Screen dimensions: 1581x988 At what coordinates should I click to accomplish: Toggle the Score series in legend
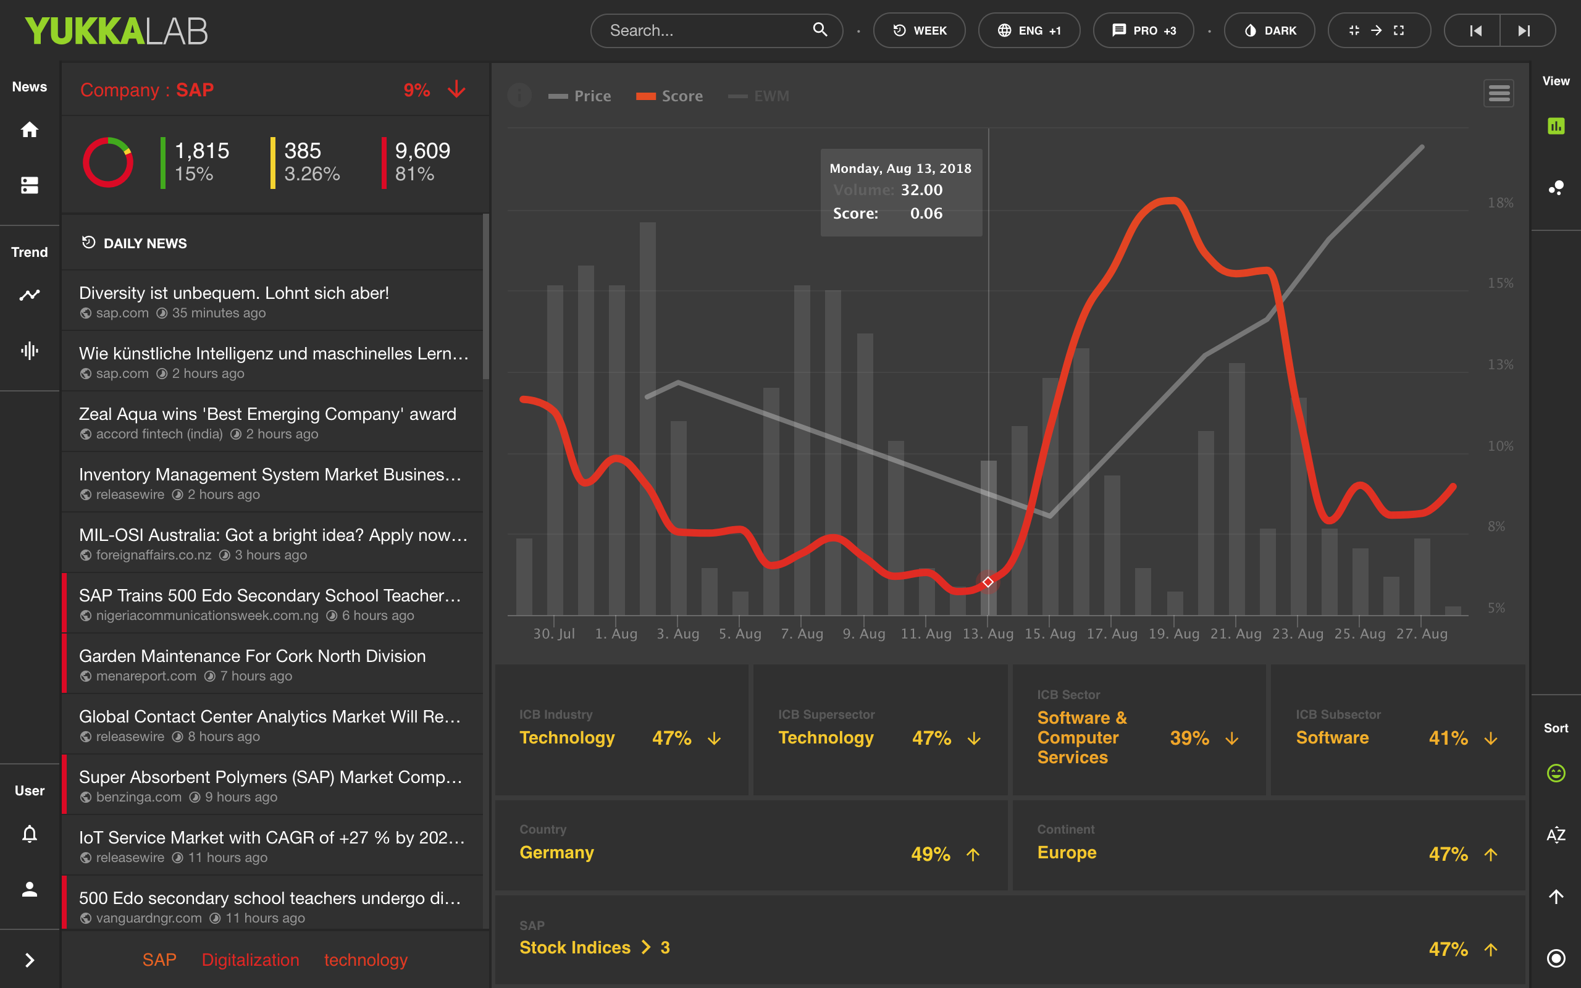pos(669,96)
